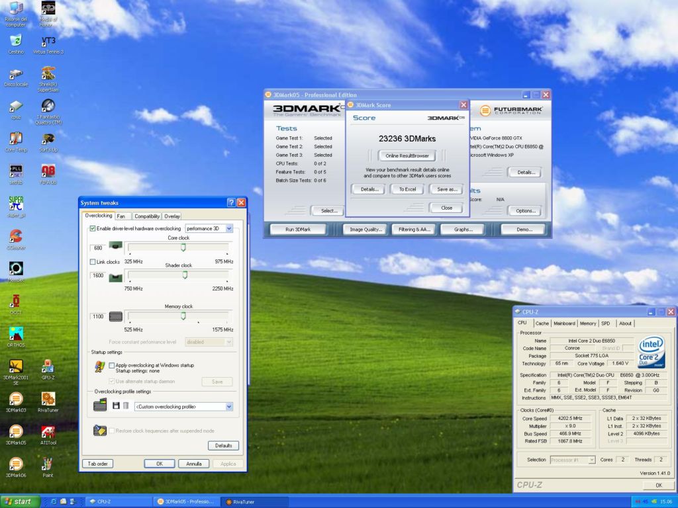Open MemSet desktop icon

tap(16, 271)
